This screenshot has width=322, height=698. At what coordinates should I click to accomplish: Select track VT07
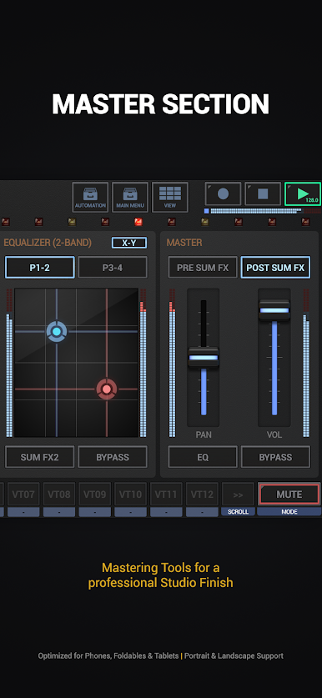[x=23, y=495]
